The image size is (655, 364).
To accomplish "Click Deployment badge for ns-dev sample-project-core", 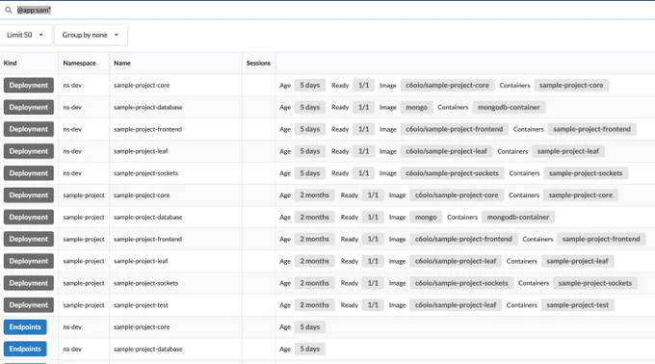I will [29, 85].
